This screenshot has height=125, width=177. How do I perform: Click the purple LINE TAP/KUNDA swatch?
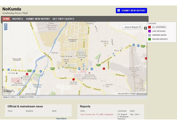click(x=149, y=31)
